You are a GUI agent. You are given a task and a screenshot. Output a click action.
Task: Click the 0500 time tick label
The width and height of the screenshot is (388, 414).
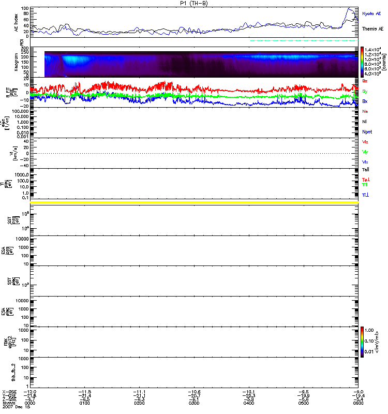(x=303, y=403)
